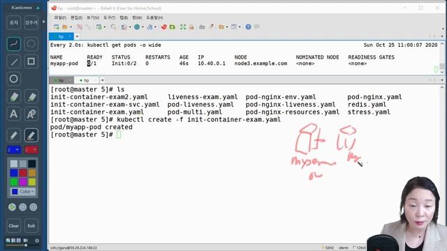Click the highlight pen toolbar icon
Screen dimensions: 447x251
(211, 26)
